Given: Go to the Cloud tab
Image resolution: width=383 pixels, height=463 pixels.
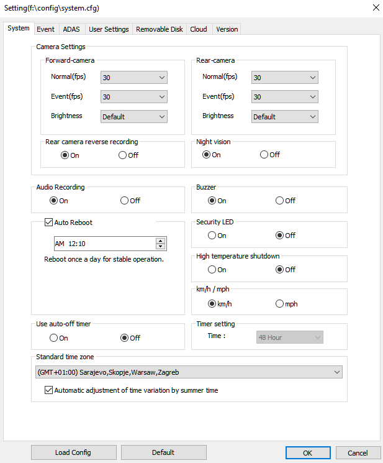Looking at the screenshot, I should 199,29.
